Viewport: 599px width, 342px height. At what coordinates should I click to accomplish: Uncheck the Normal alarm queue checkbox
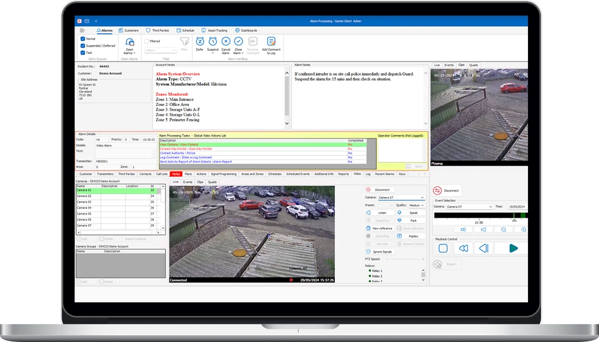(x=83, y=38)
